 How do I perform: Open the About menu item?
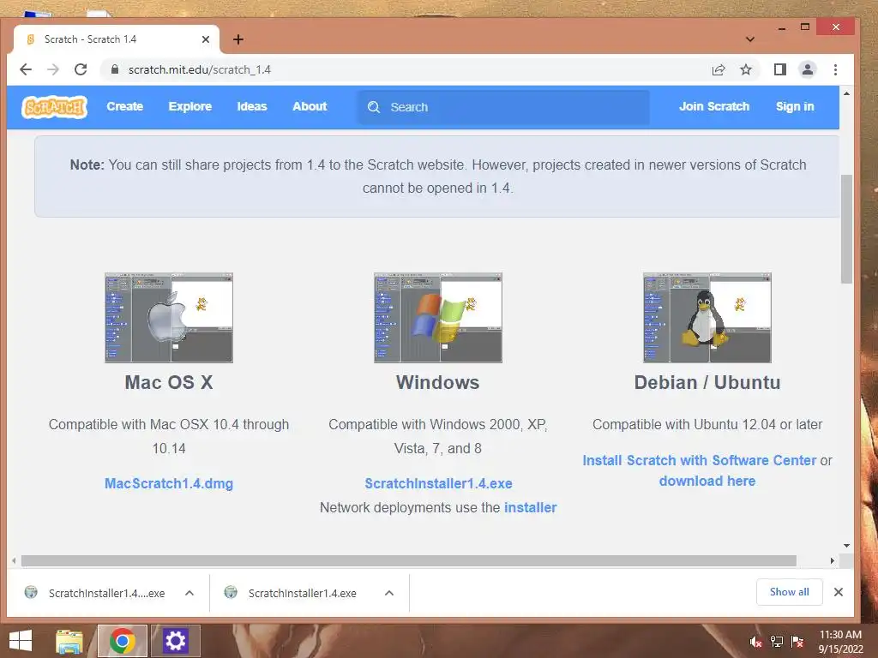point(310,106)
